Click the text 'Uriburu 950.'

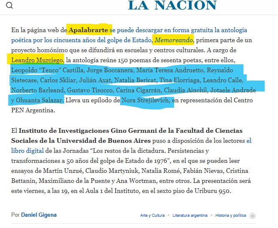pos(213,191)
